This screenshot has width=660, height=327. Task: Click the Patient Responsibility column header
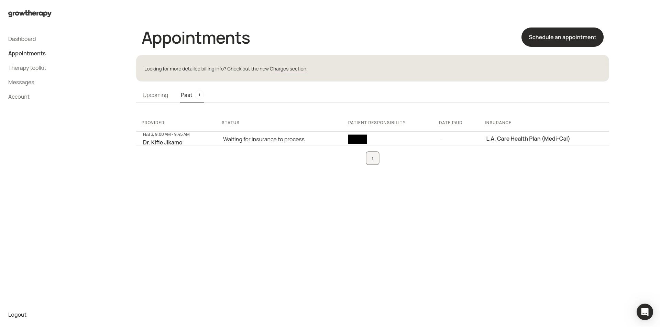coord(377,123)
